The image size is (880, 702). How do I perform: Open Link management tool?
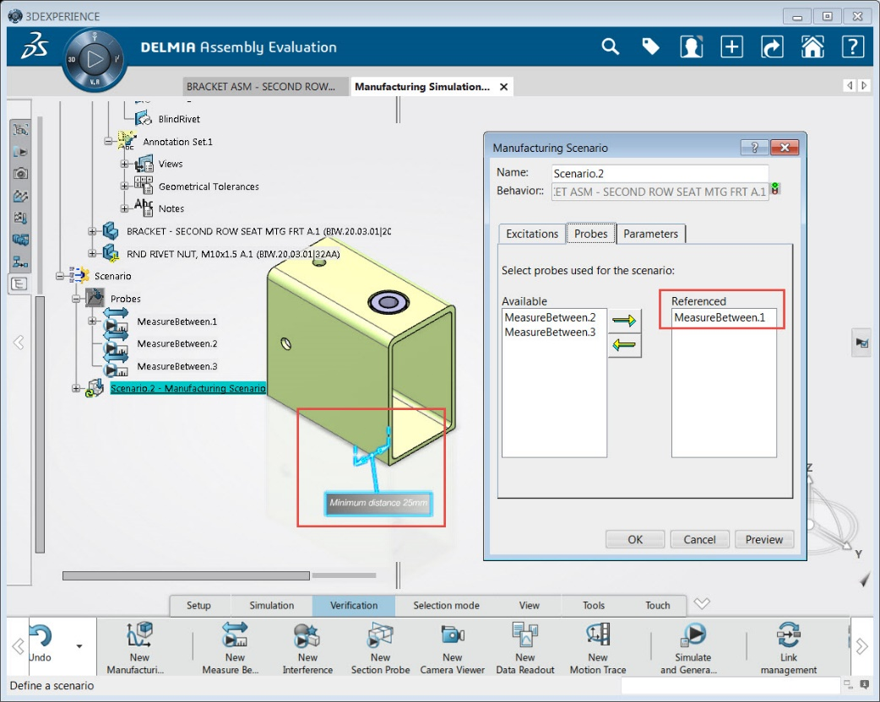point(789,646)
